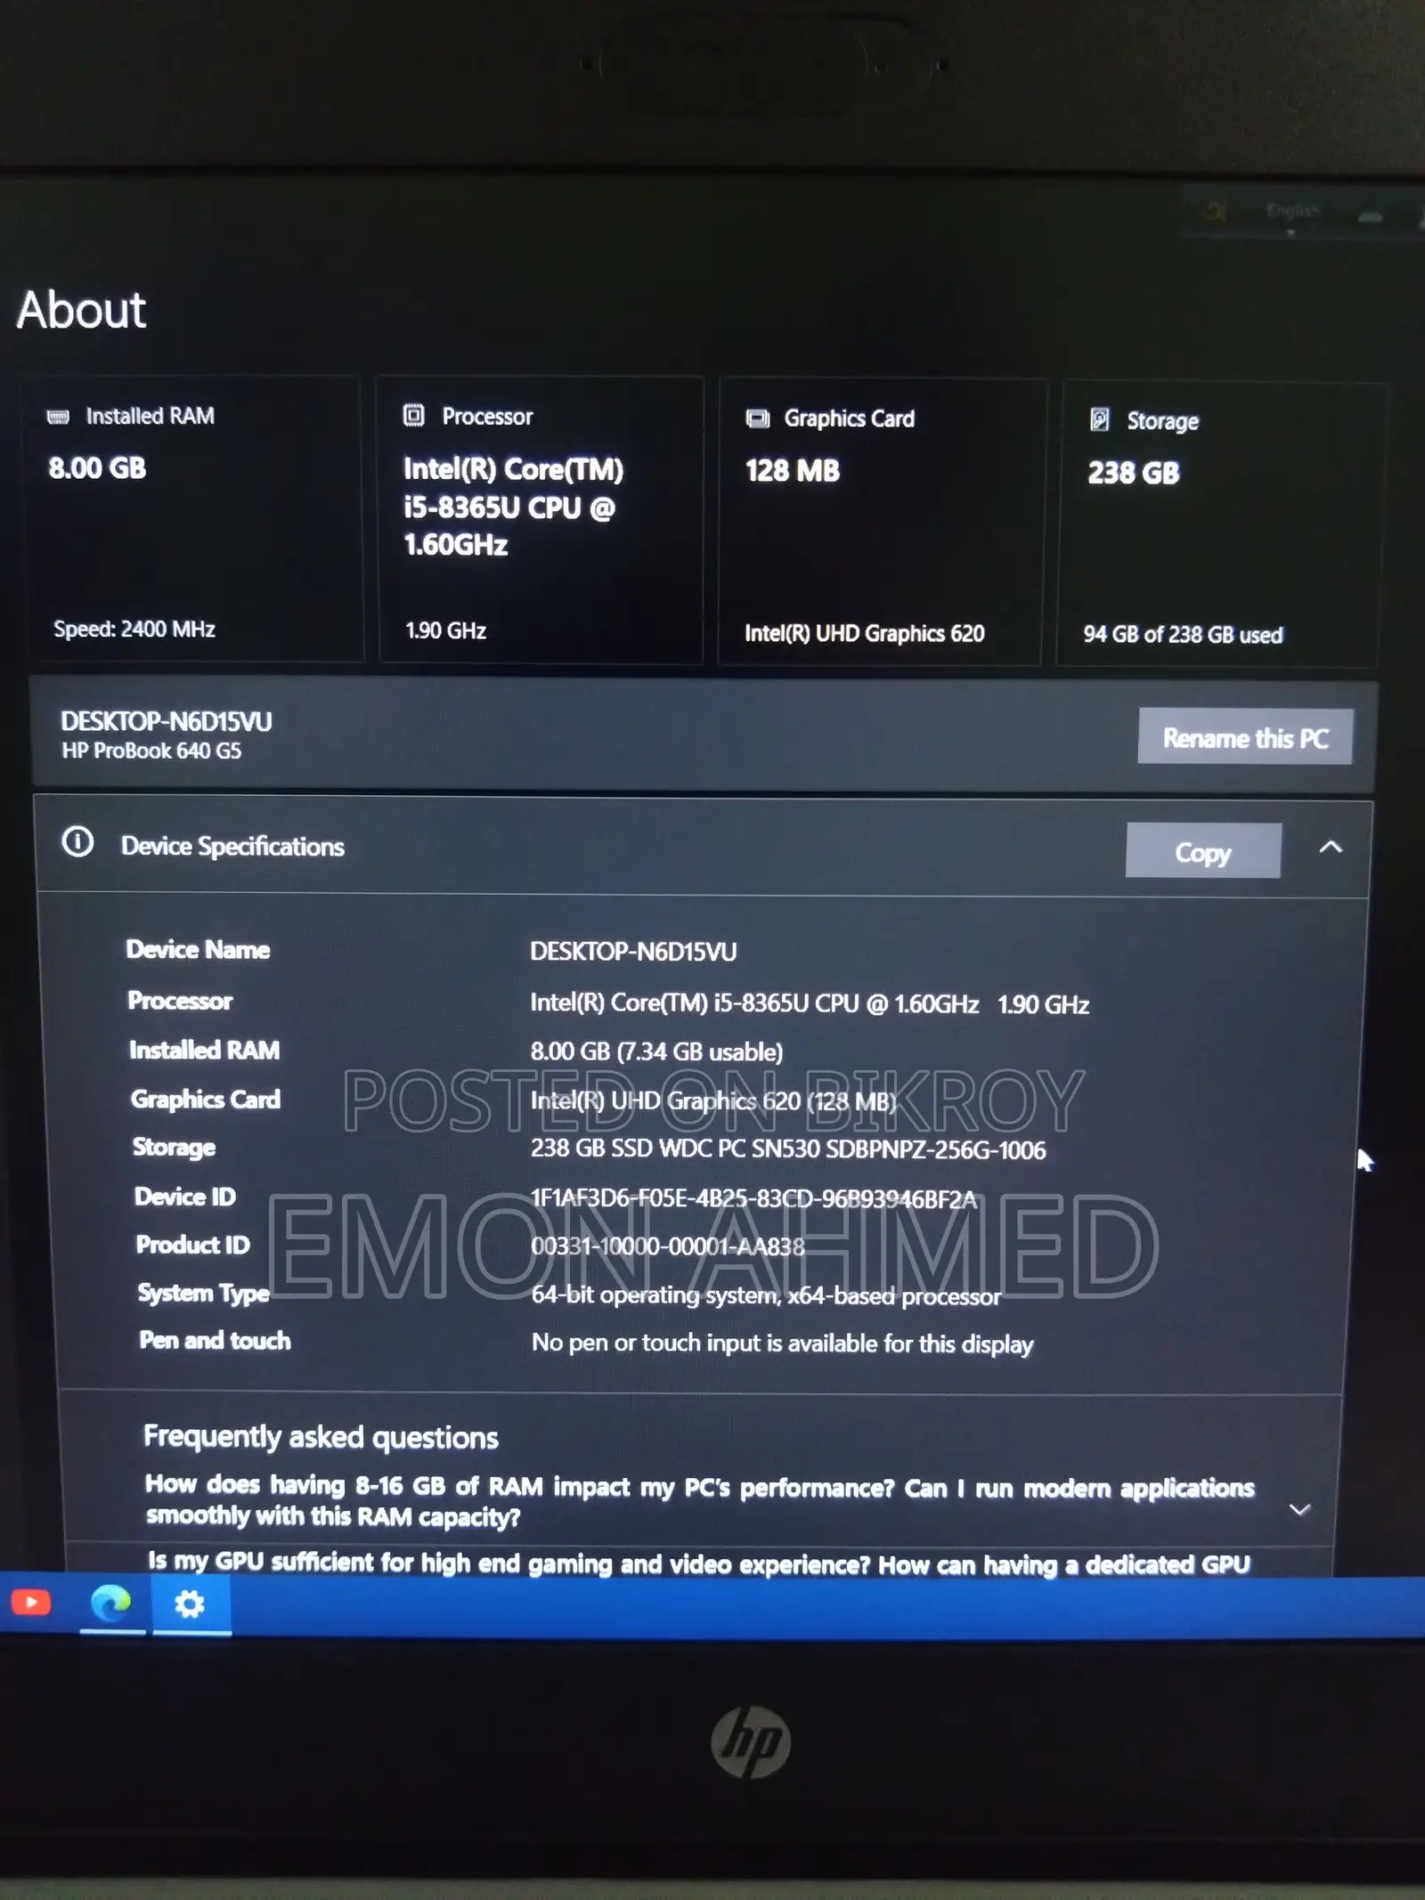The image size is (1425, 1900).
Task: Click the HP ProBook 640 G5 model text
Action: (x=151, y=751)
